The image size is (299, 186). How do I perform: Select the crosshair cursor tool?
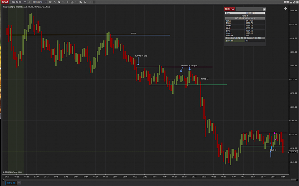(x=68, y=2)
